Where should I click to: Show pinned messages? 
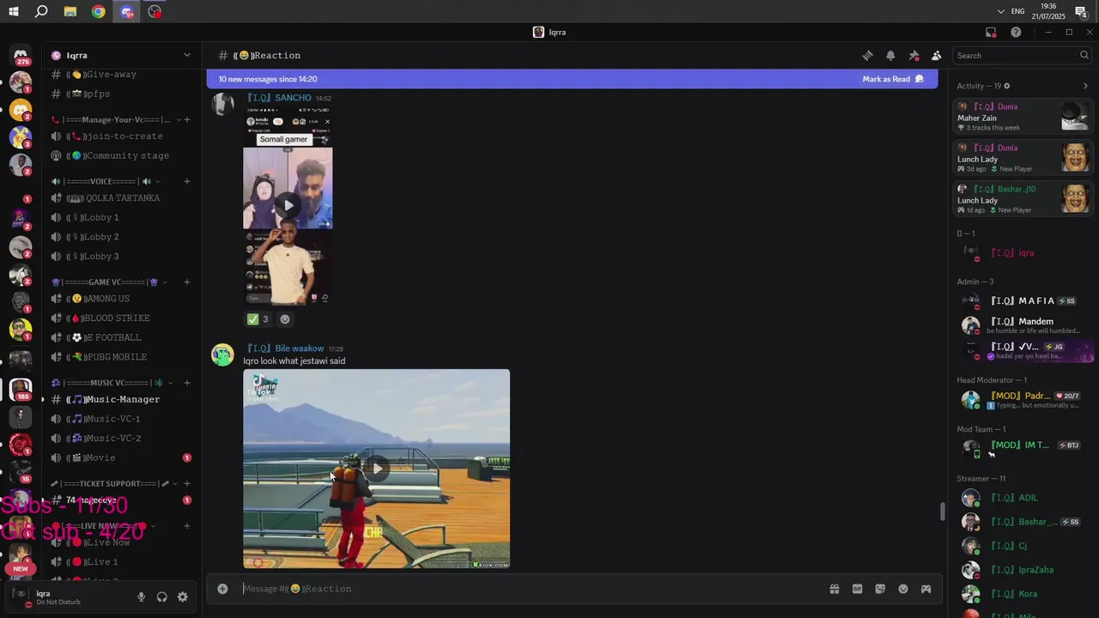tap(914, 56)
